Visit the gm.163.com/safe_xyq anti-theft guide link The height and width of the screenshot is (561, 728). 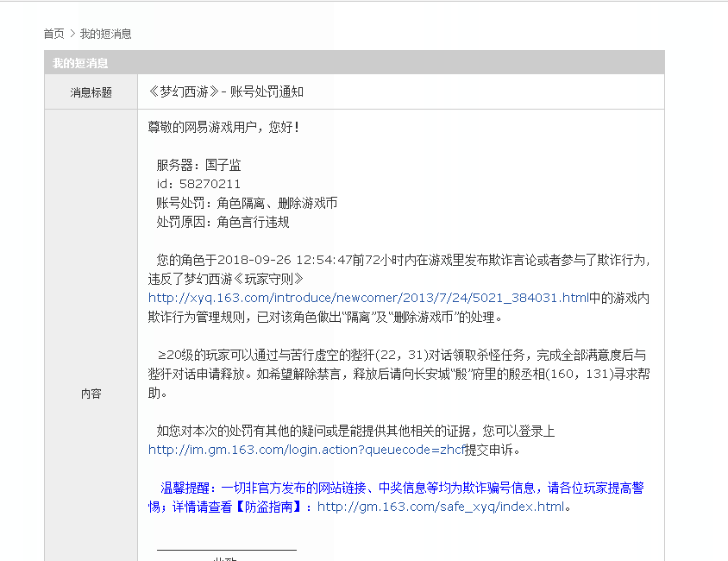(x=441, y=507)
